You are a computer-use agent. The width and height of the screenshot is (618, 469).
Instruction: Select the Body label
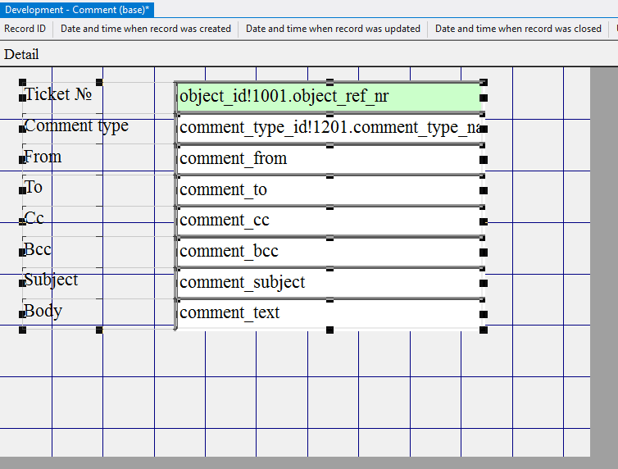[x=43, y=312]
